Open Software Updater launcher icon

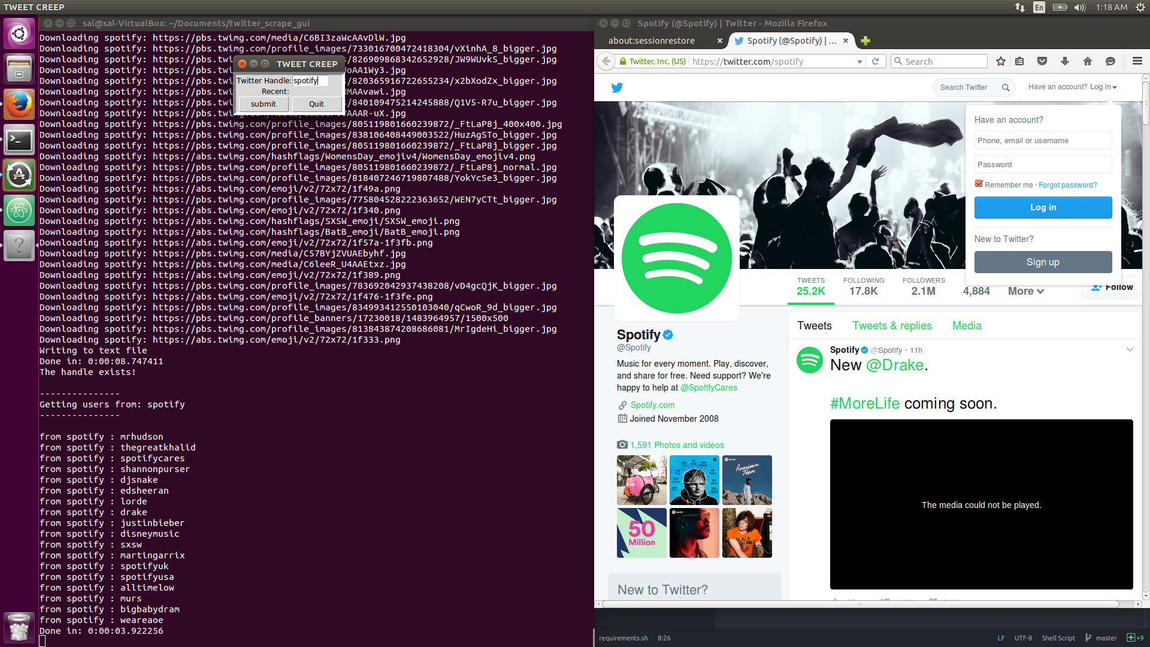(x=19, y=175)
